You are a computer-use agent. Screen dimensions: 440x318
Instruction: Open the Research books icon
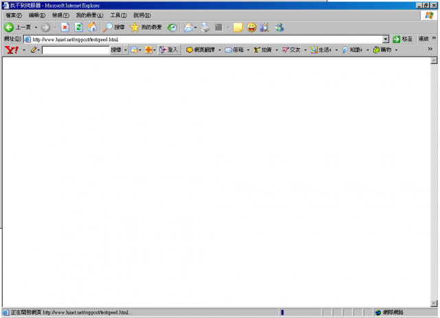point(265,27)
